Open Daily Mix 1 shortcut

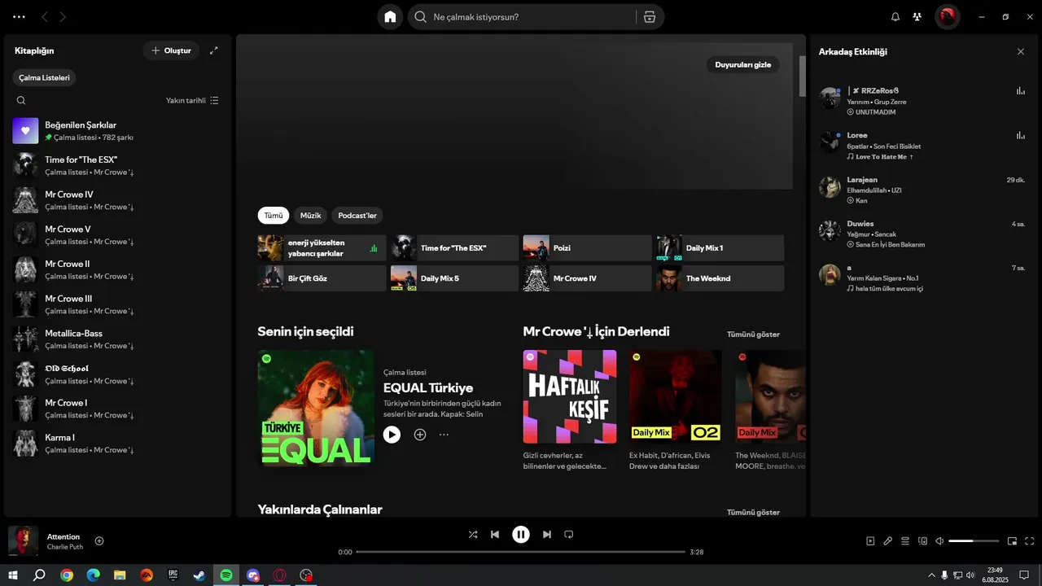(720, 248)
